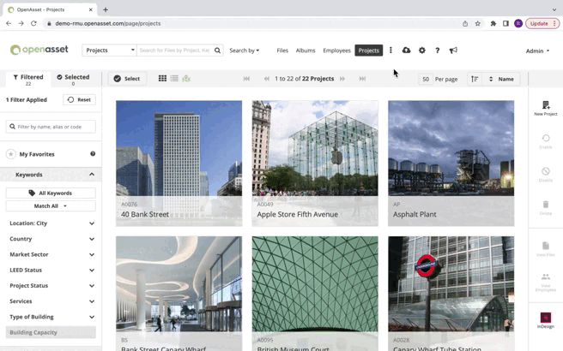Screen dimensions: 563x351
Task: Switch to map view
Action: coord(186,79)
